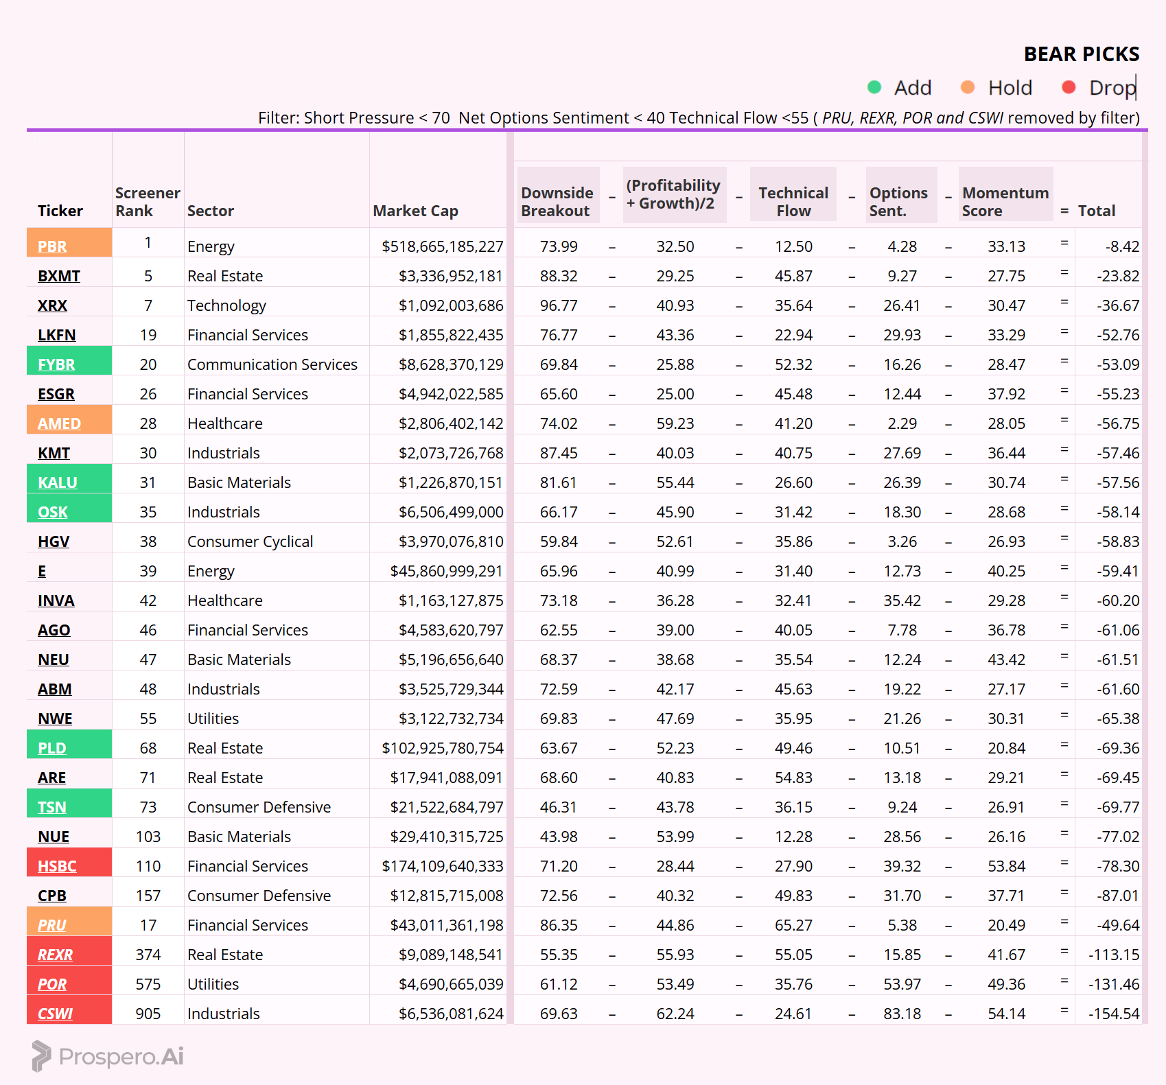
Task: Click the Market Cap column header
Action: (416, 211)
